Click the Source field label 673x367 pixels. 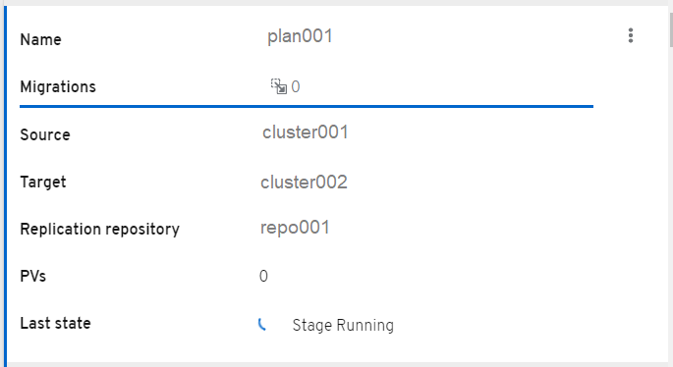point(45,135)
